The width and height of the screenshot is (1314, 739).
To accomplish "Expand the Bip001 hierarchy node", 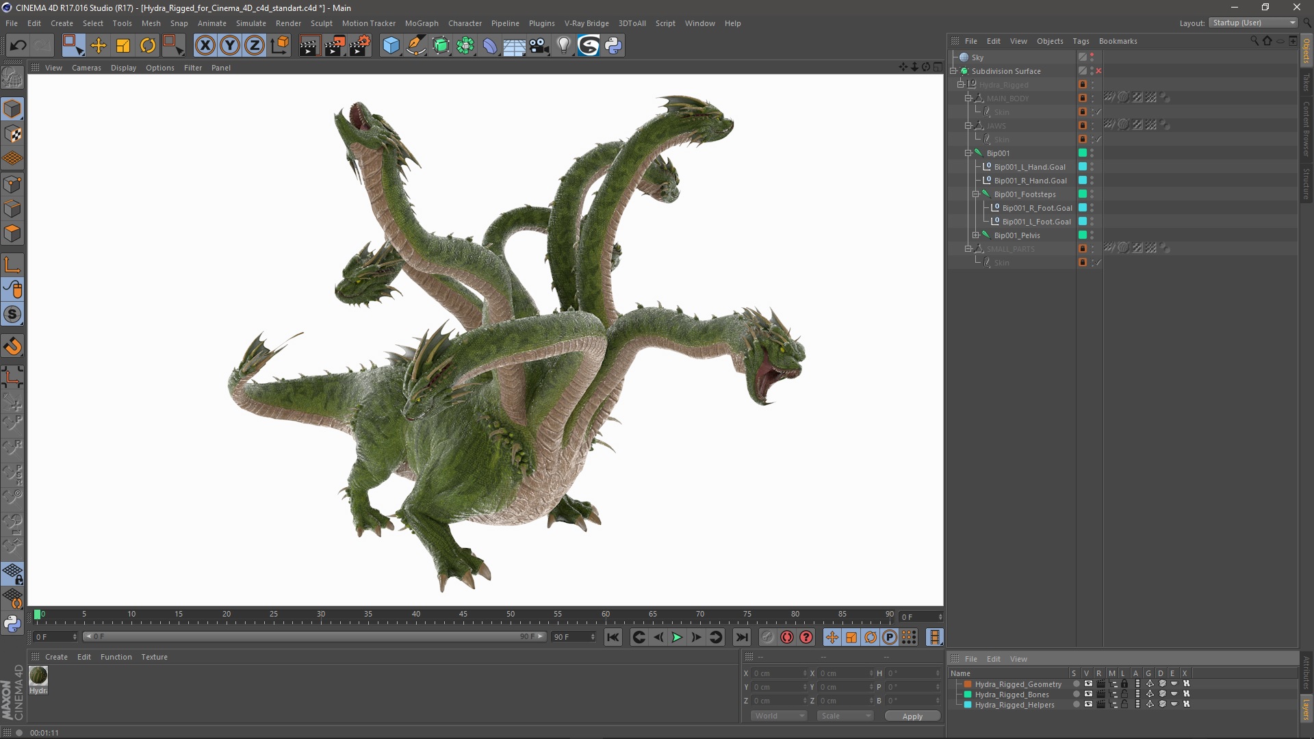I will [968, 153].
